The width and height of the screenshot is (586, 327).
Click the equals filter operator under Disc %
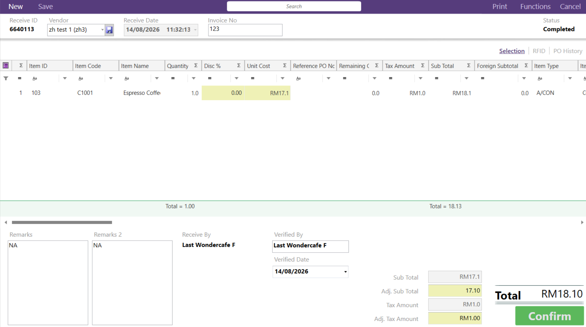(x=210, y=78)
